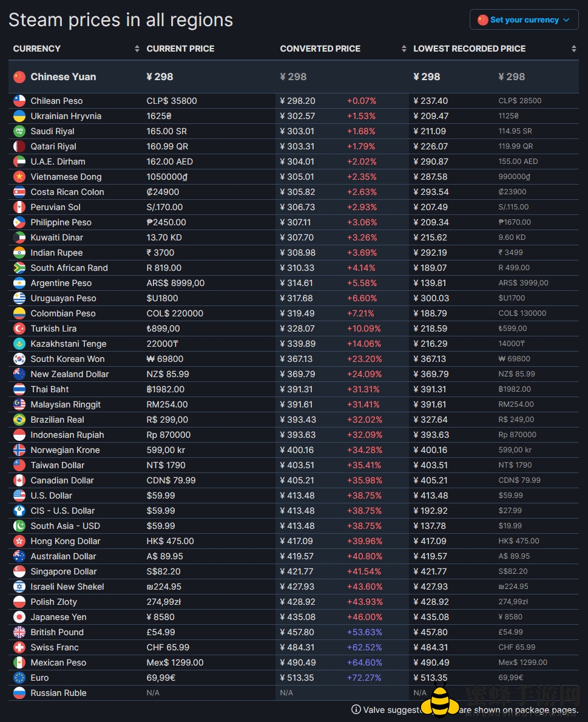The height and width of the screenshot is (722, 588).
Task: Select the 165.00 SR price cell
Action: coord(166,131)
